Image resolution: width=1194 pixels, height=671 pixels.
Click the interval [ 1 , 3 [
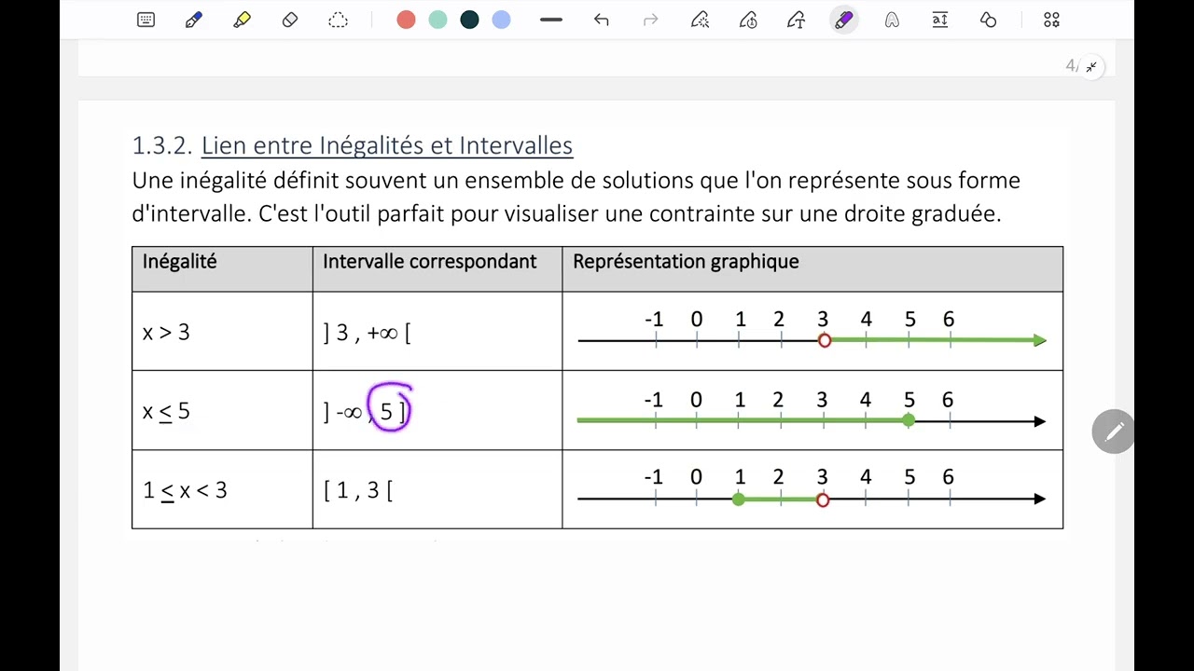click(x=358, y=490)
